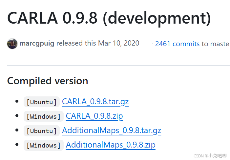Image resolution: width=230 pixels, height=160 pixels.
Task: Open the marcgpuig author profile link
Action: pyautogui.click(x=37, y=43)
